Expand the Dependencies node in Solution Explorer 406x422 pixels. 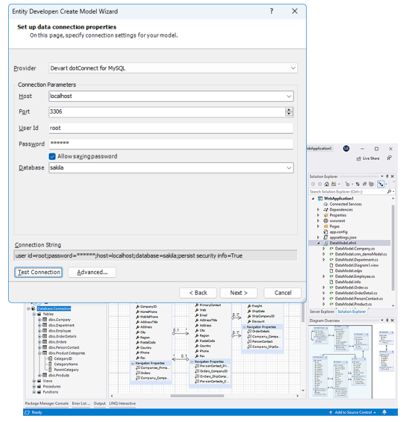[x=318, y=210]
